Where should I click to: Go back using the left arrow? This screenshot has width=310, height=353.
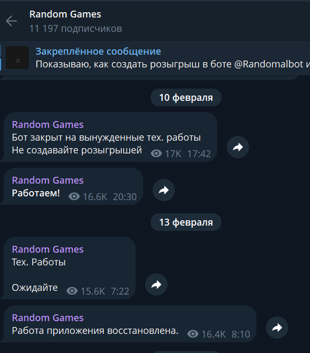(11, 21)
